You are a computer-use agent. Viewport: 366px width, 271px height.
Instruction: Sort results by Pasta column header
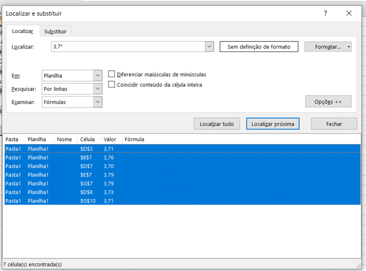14,139
